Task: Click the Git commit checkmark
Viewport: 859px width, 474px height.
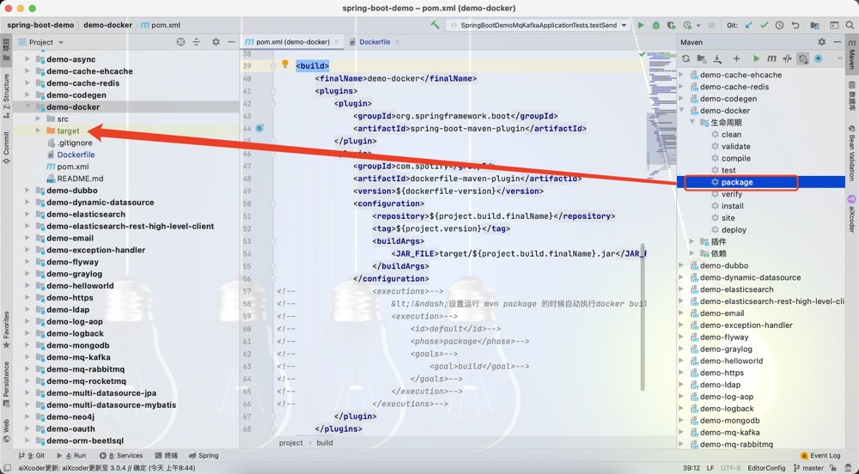Action: click(x=765, y=25)
